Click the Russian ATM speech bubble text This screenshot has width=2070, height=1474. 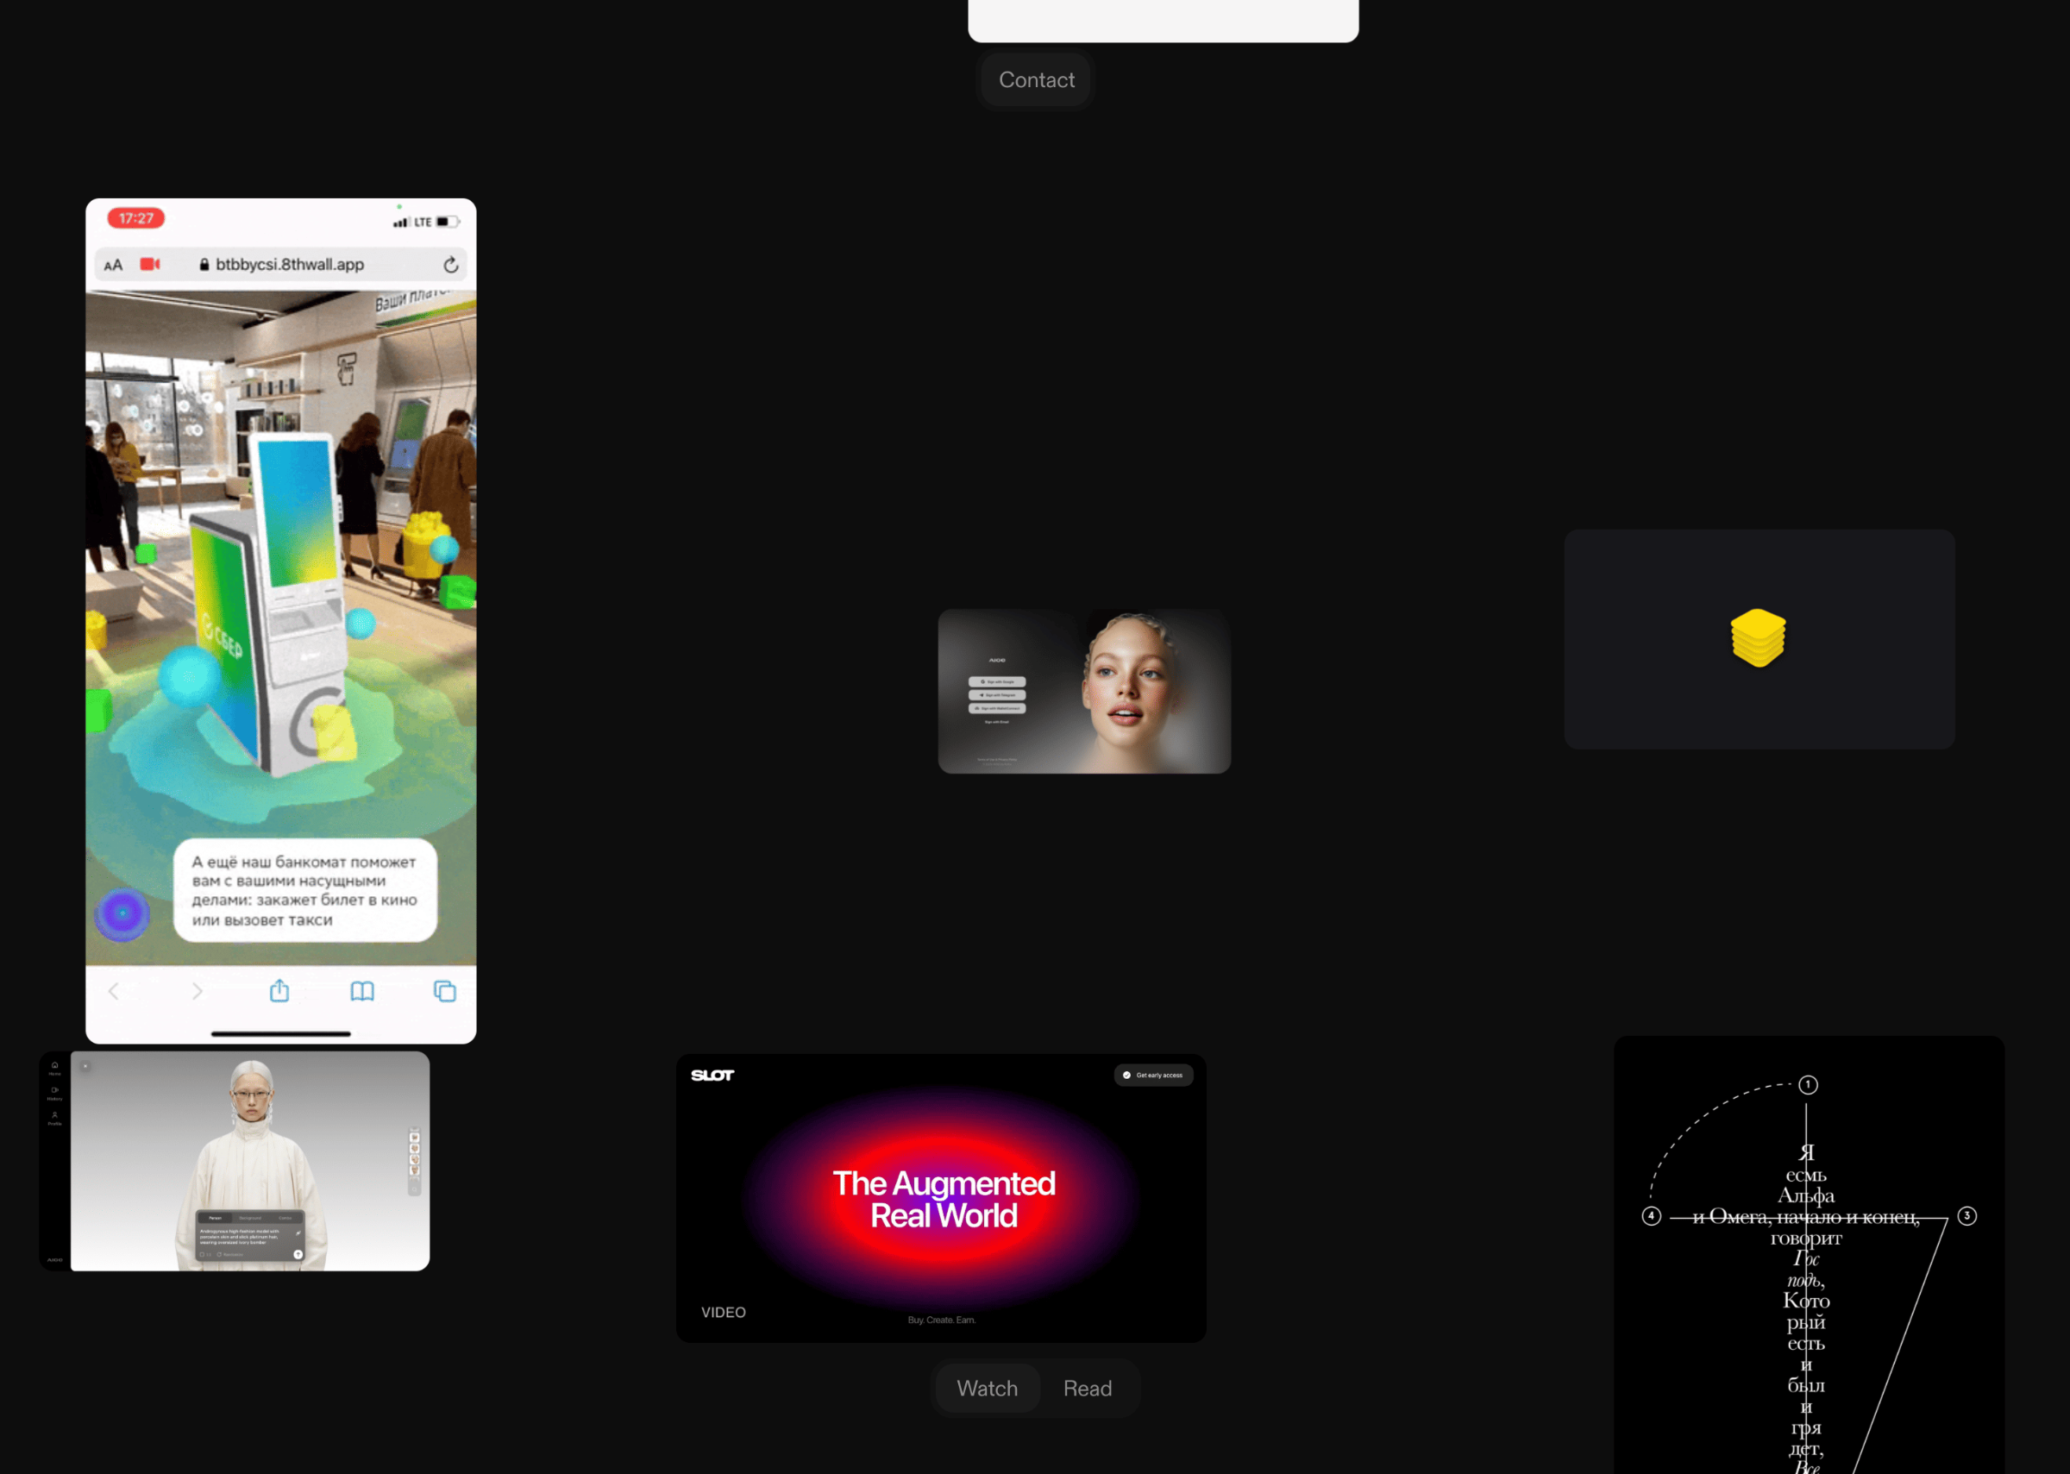(x=305, y=890)
